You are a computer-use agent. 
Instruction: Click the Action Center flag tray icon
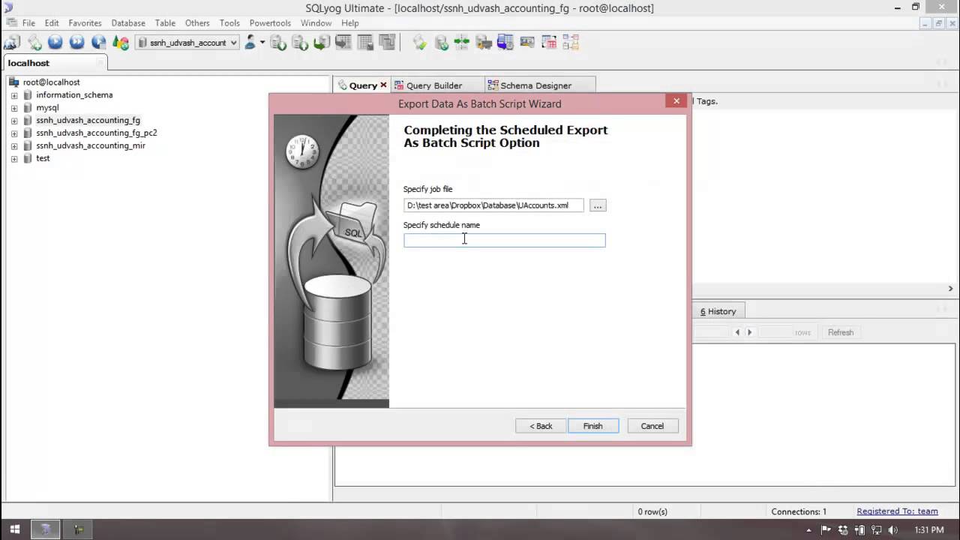pyautogui.click(x=826, y=530)
